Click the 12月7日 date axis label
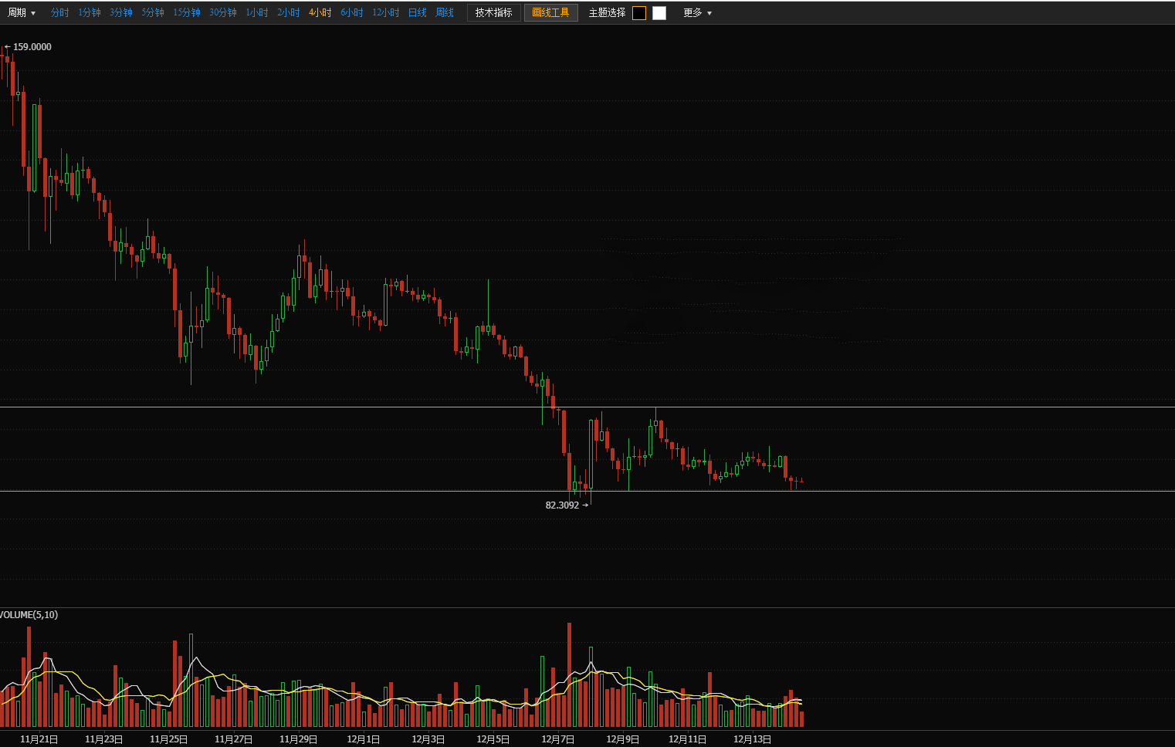This screenshot has width=1175, height=747. (558, 739)
